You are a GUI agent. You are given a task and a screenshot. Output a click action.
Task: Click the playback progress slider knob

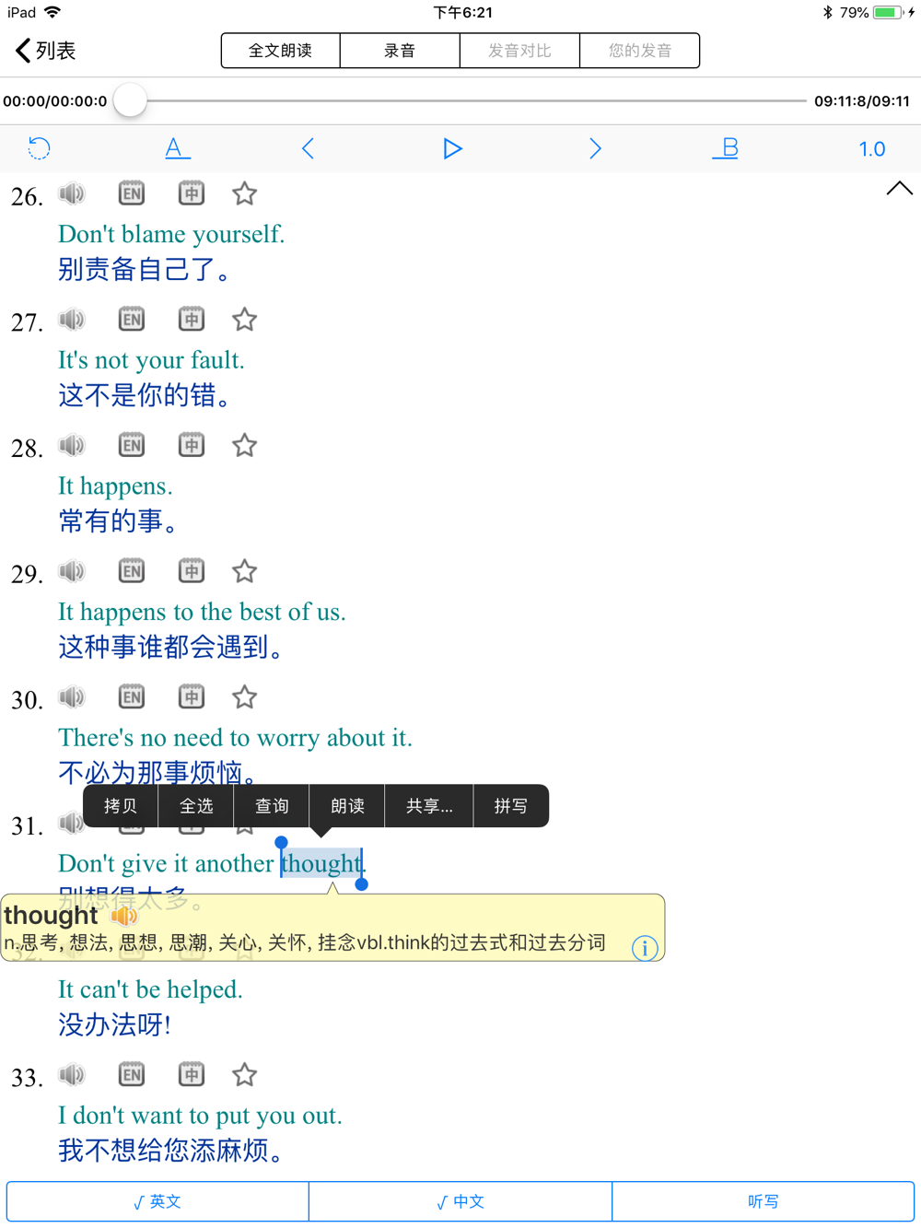pyautogui.click(x=130, y=100)
